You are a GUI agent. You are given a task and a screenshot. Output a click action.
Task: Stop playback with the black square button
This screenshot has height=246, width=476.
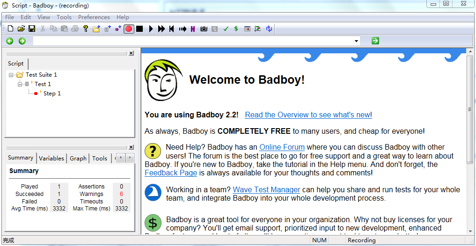(x=139, y=29)
